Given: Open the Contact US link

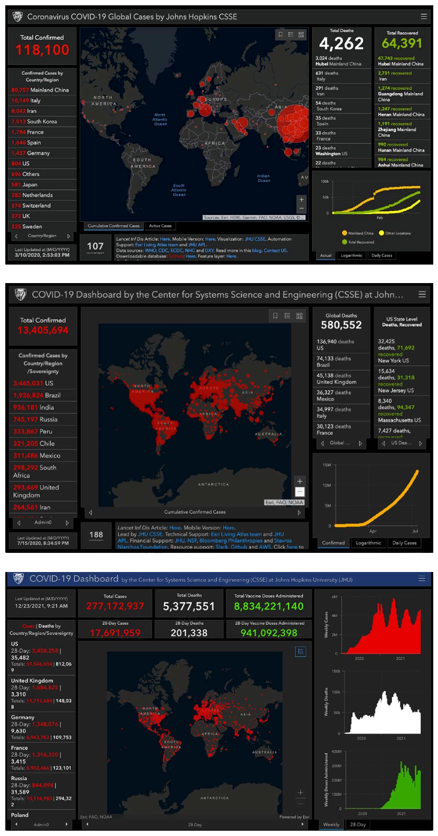Looking at the screenshot, I should (276, 250).
